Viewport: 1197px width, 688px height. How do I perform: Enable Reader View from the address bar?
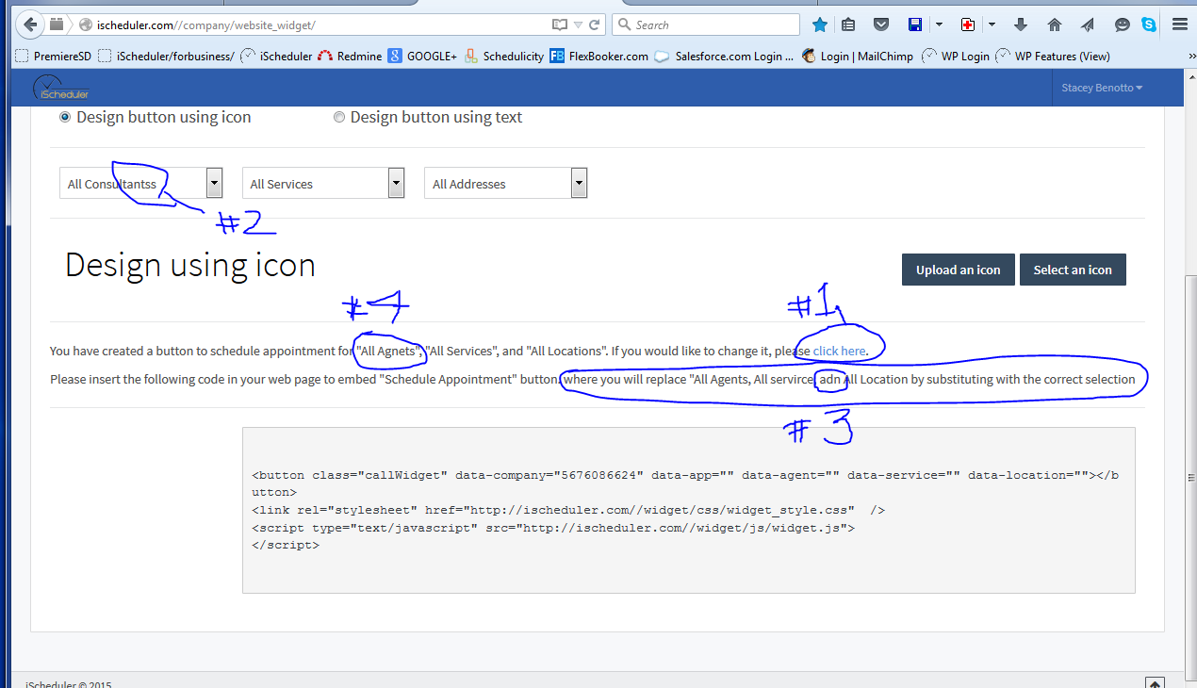[x=560, y=25]
